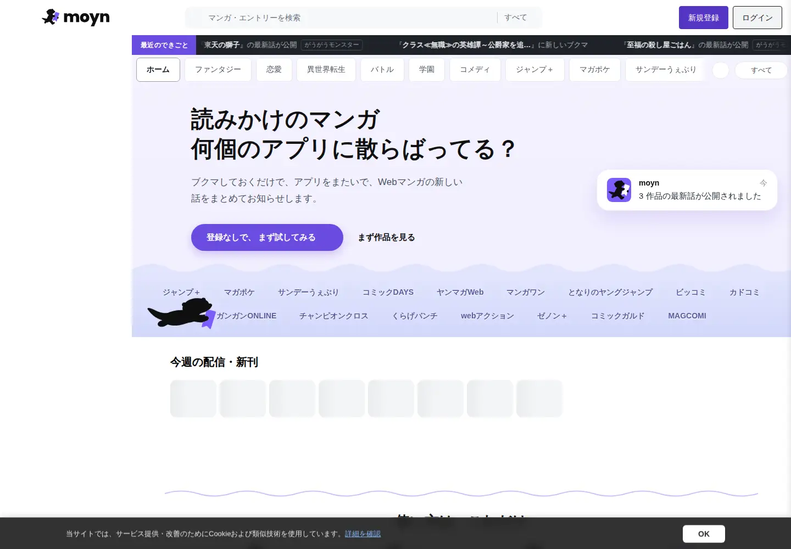
Task: Click the コミックガルド service link
Action: tap(618, 316)
